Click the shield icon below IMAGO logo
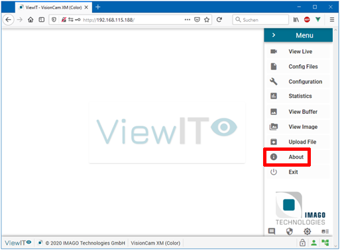The height and width of the screenshot is (250, 340). tap(290, 231)
